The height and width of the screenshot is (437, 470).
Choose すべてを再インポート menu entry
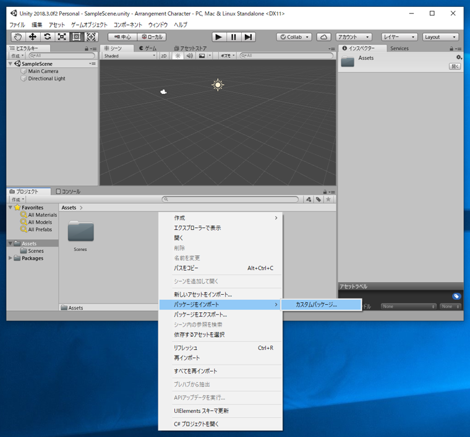tap(220, 371)
